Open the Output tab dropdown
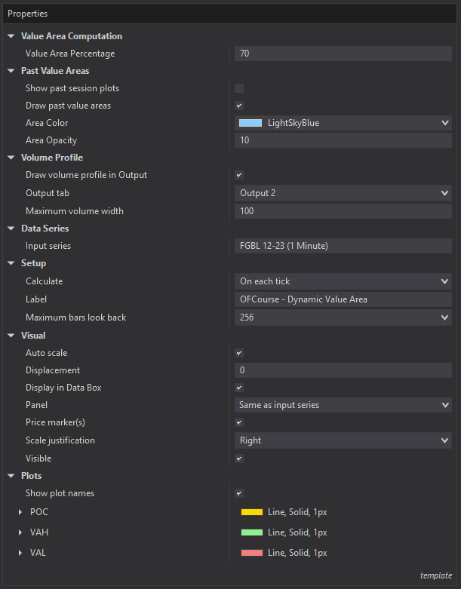Image resolution: width=461 pixels, height=589 pixels. tap(343, 193)
